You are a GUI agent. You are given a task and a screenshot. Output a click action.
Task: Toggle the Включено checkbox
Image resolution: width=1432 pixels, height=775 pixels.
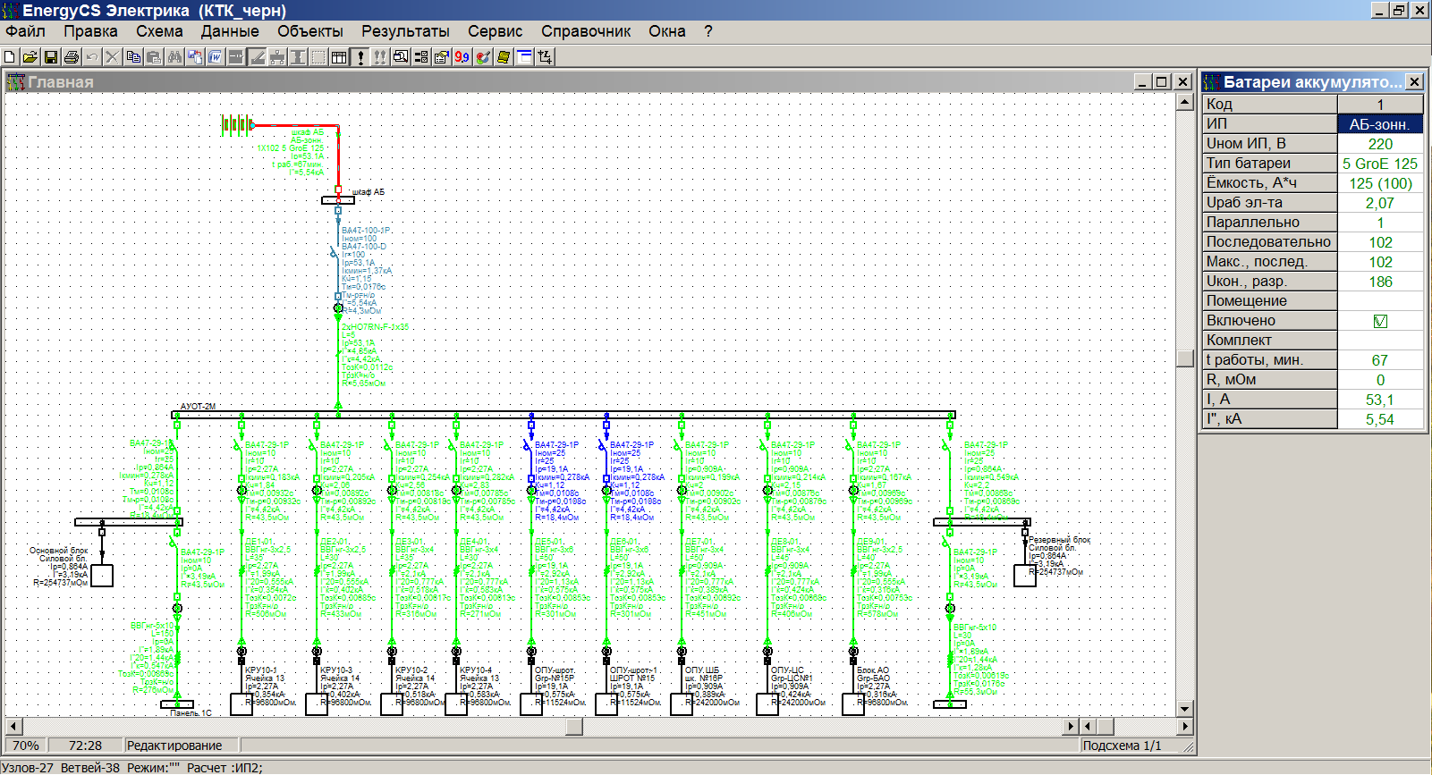click(x=1380, y=321)
